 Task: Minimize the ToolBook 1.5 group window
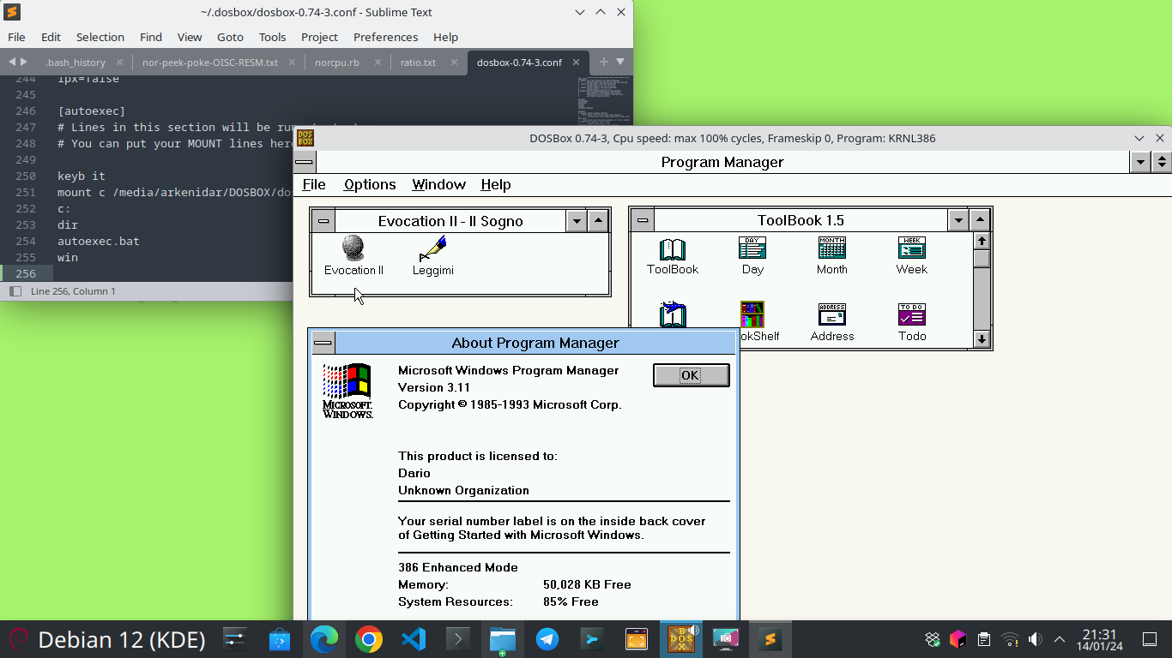tap(958, 221)
